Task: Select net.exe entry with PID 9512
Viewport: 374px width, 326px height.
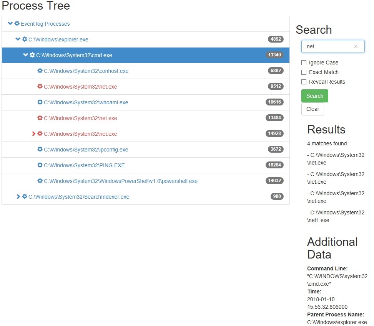Action: pos(80,87)
